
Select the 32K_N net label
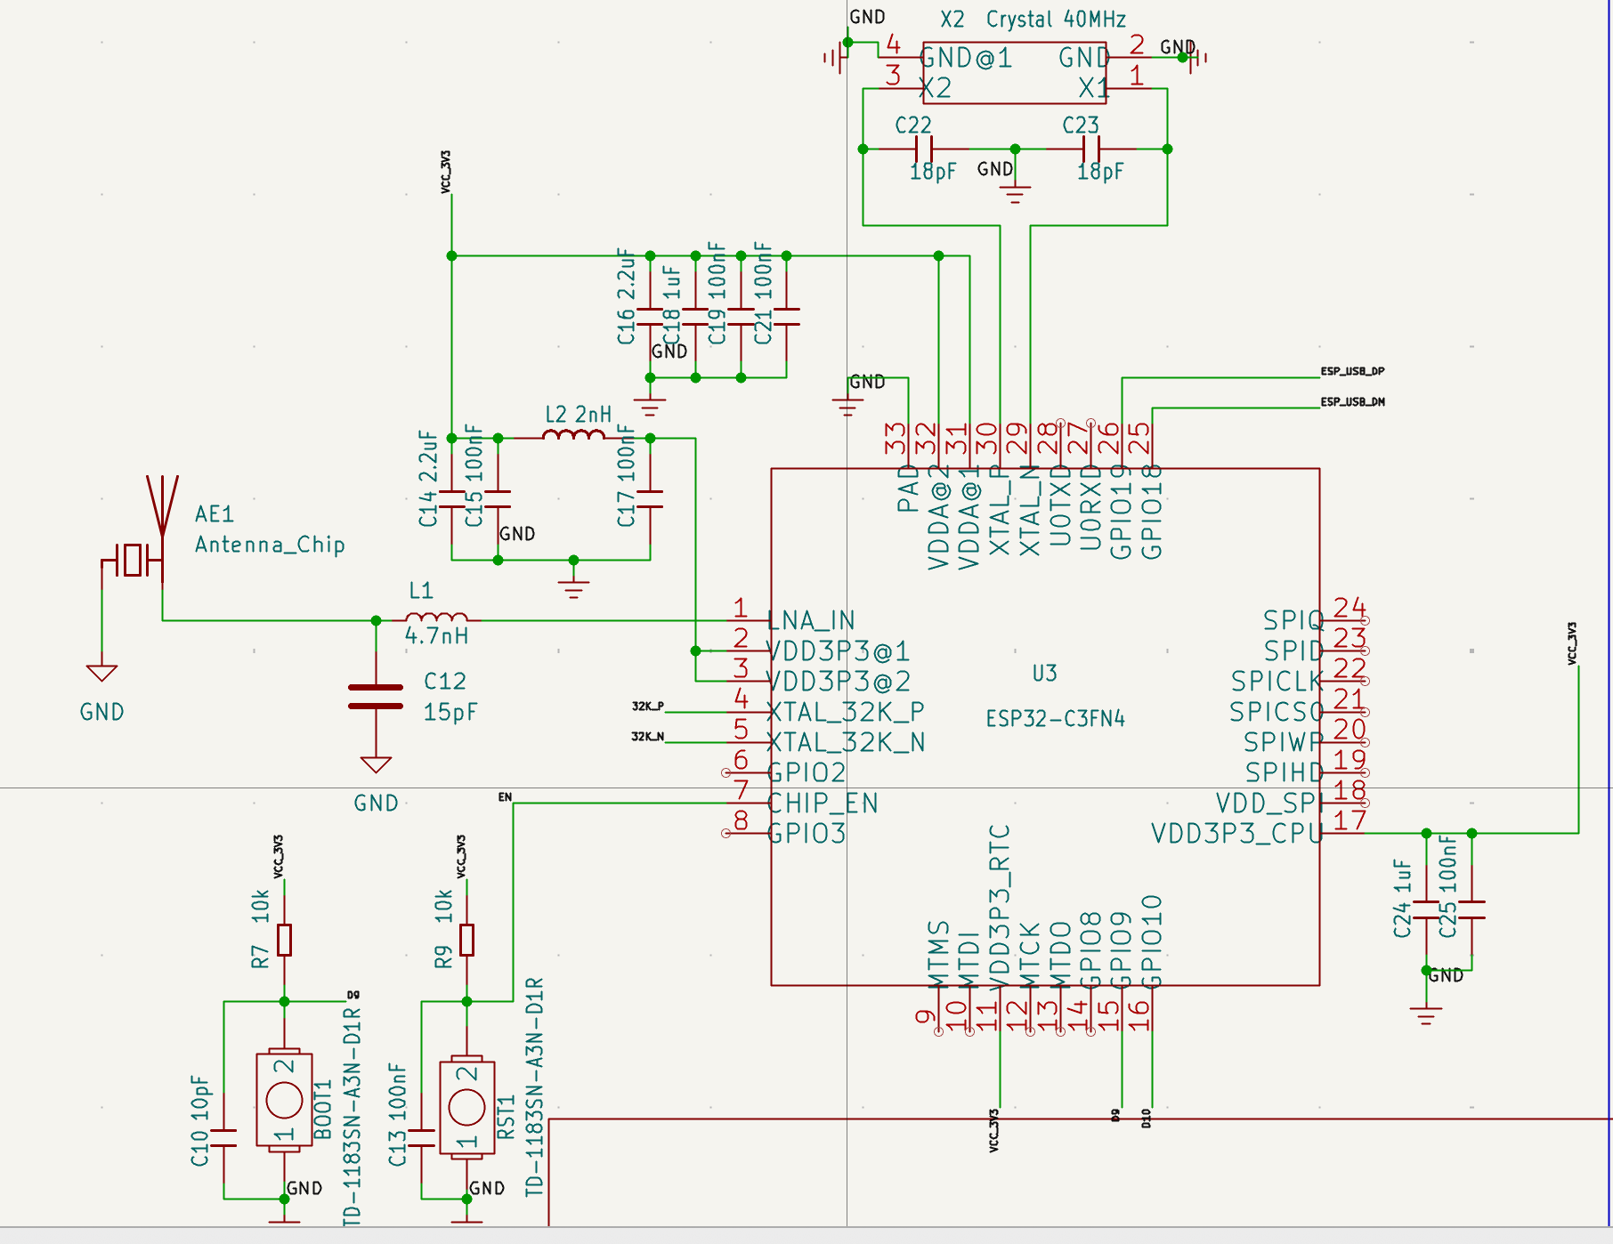coord(648,737)
